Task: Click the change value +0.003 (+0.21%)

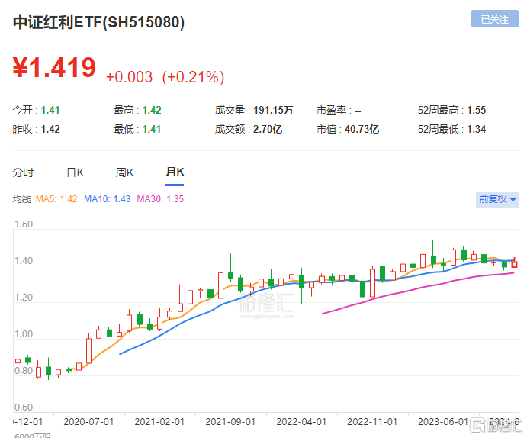Action: 165,77
